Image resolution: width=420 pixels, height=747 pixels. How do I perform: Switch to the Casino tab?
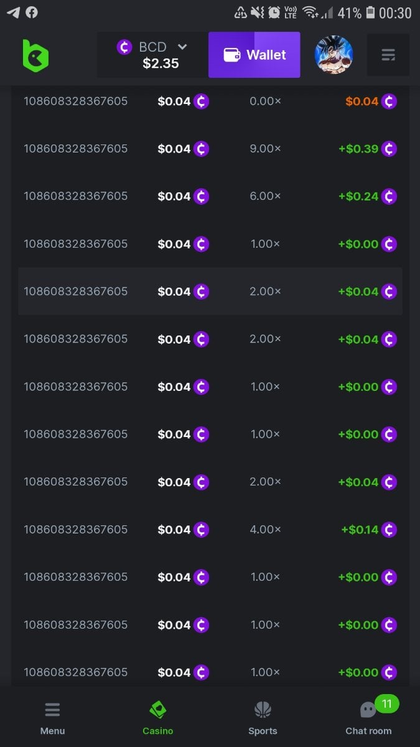pyautogui.click(x=158, y=718)
